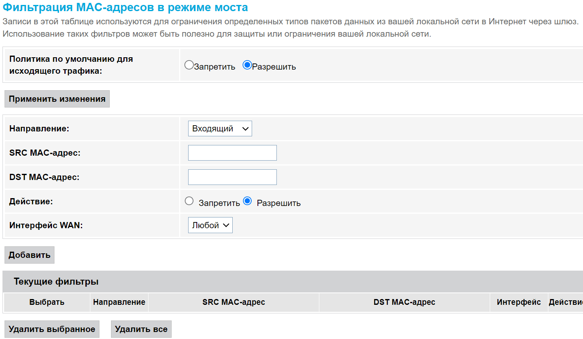Choose Разрешить in the Действие row

(247, 201)
